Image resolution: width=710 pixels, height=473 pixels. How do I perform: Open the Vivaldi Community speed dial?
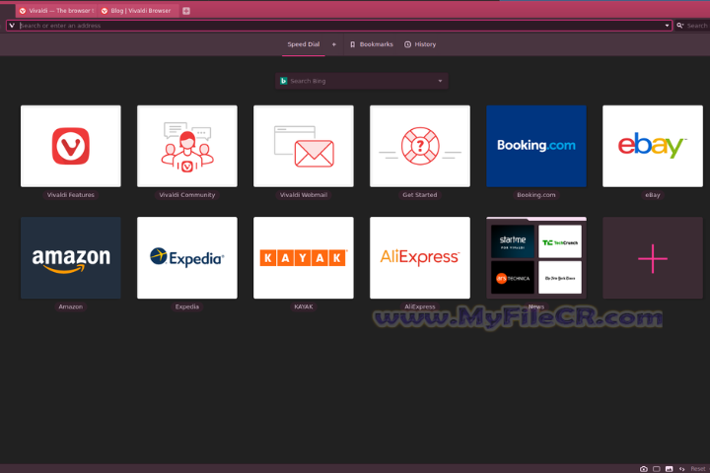pyautogui.click(x=187, y=146)
